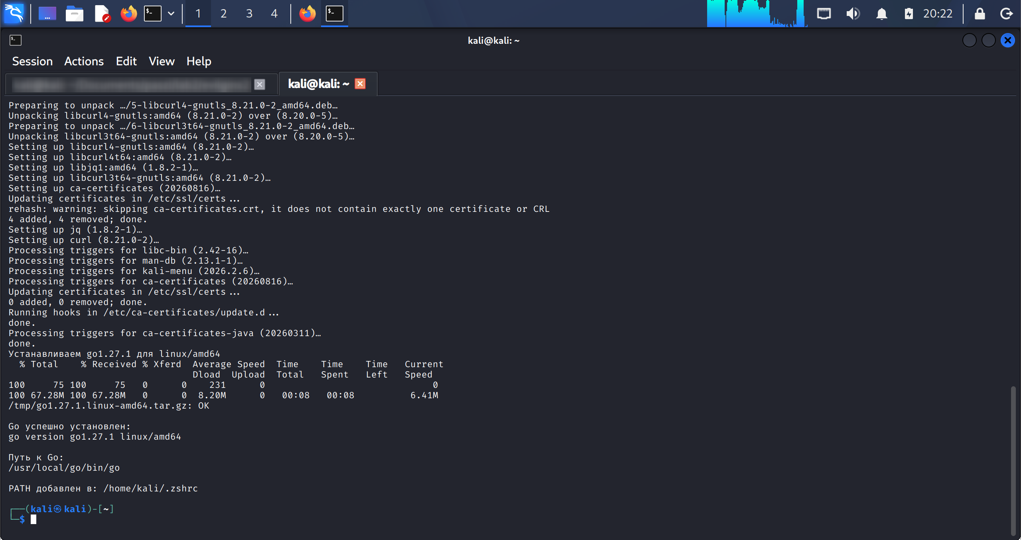Focus the Firefox window in taskbar
Screen dimensions: 1021x540
click(307, 14)
